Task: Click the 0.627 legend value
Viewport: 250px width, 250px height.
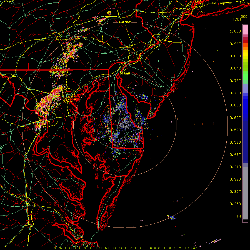Action: pyautogui.click(x=235, y=118)
